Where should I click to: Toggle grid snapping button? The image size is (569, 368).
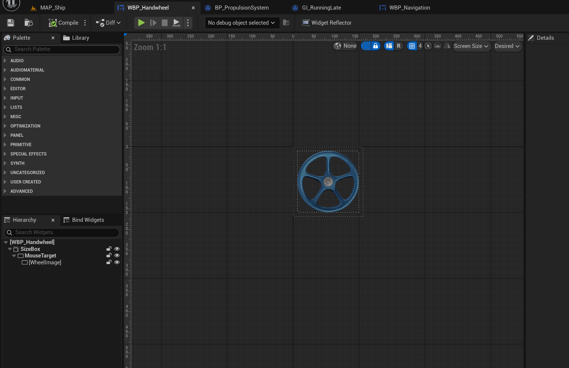pos(412,46)
